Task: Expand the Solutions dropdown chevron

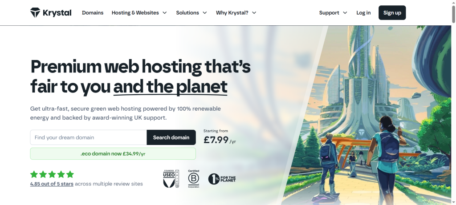Action: tap(205, 13)
